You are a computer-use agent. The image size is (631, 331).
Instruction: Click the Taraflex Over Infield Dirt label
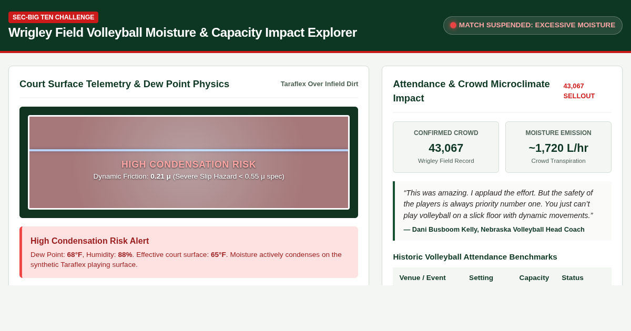pyautogui.click(x=319, y=84)
